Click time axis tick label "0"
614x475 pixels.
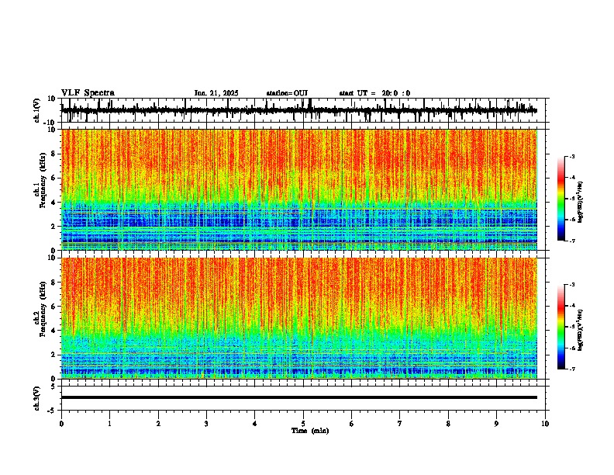[61, 424]
